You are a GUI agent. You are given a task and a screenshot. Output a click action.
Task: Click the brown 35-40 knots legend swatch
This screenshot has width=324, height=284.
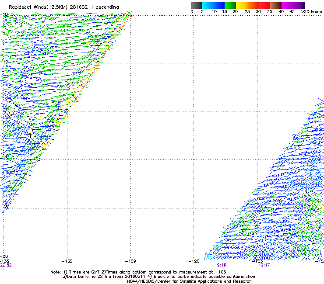coord(276,5)
